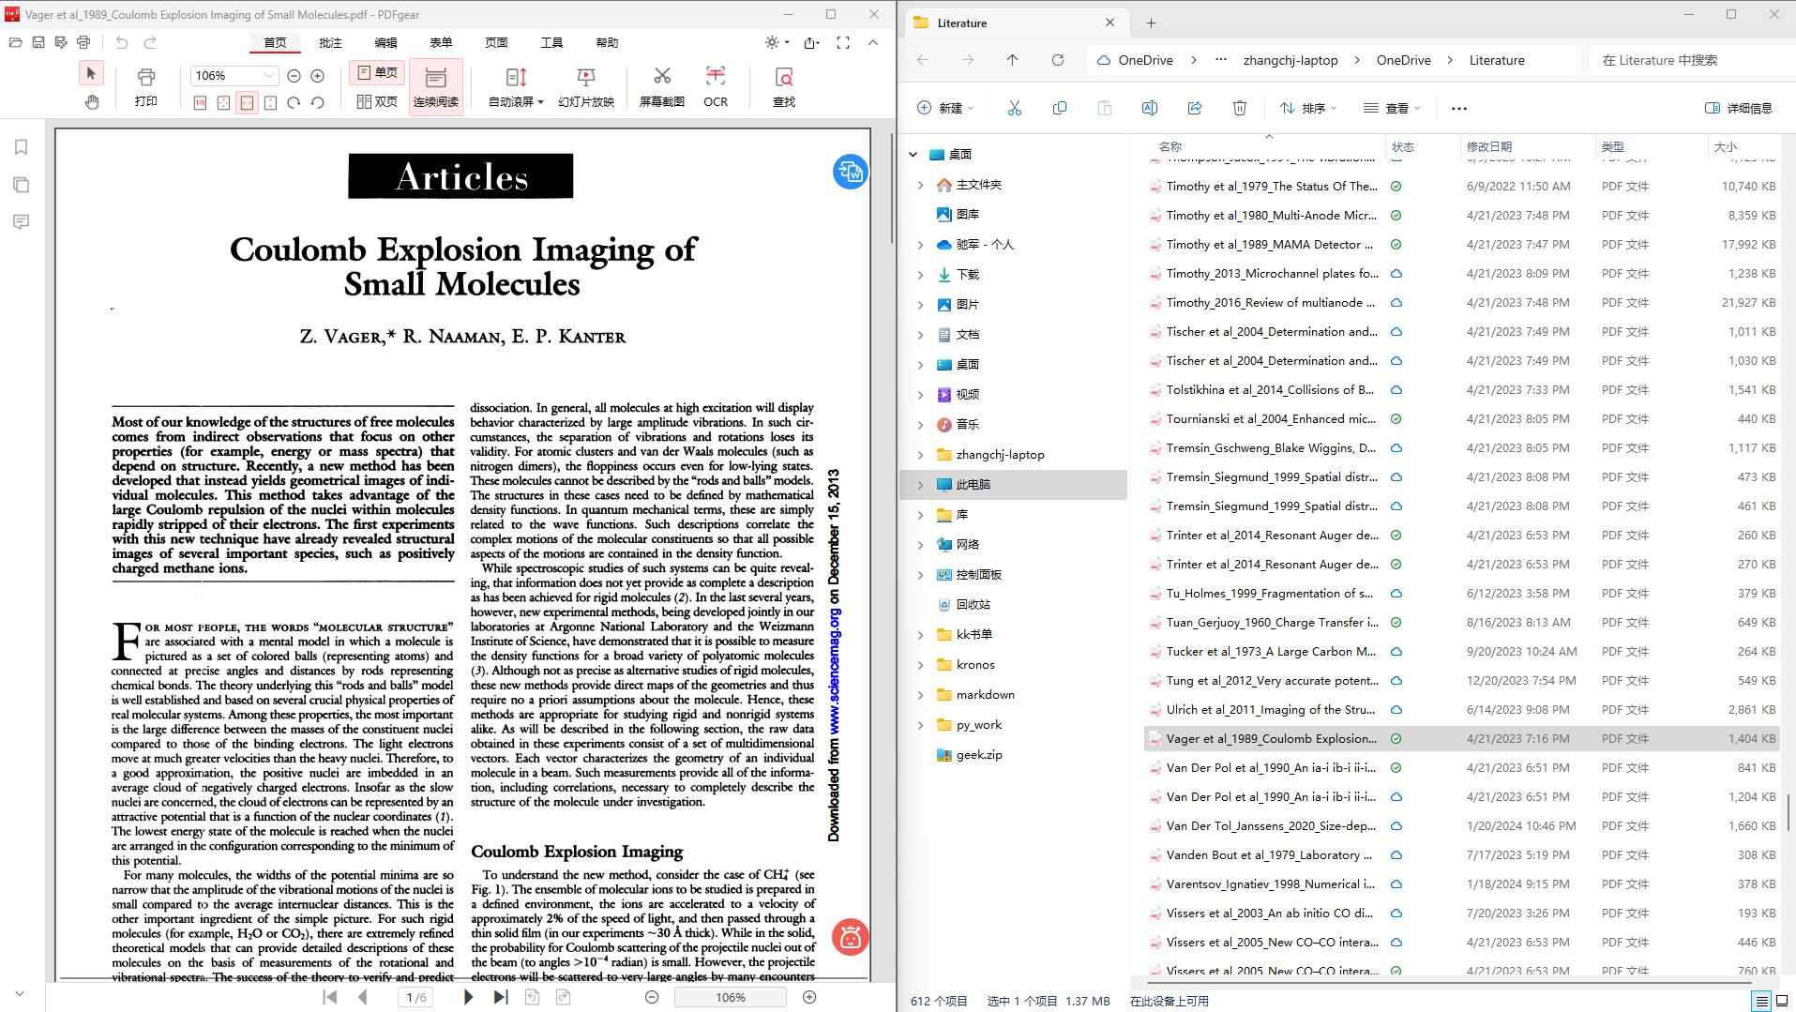Enter fullscreen mode in PDFgear
The image size is (1796, 1012).
(x=843, y=42)
